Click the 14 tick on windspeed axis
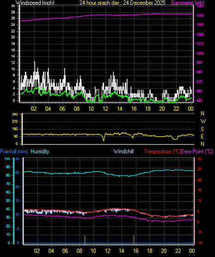This screenshot has height=257, width=215. 13,56
